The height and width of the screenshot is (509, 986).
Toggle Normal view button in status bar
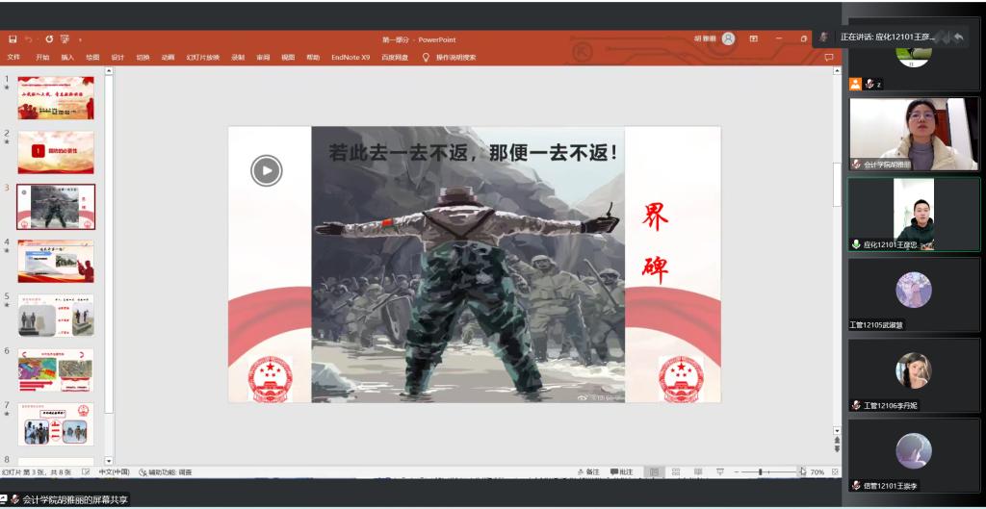[654, 472]
